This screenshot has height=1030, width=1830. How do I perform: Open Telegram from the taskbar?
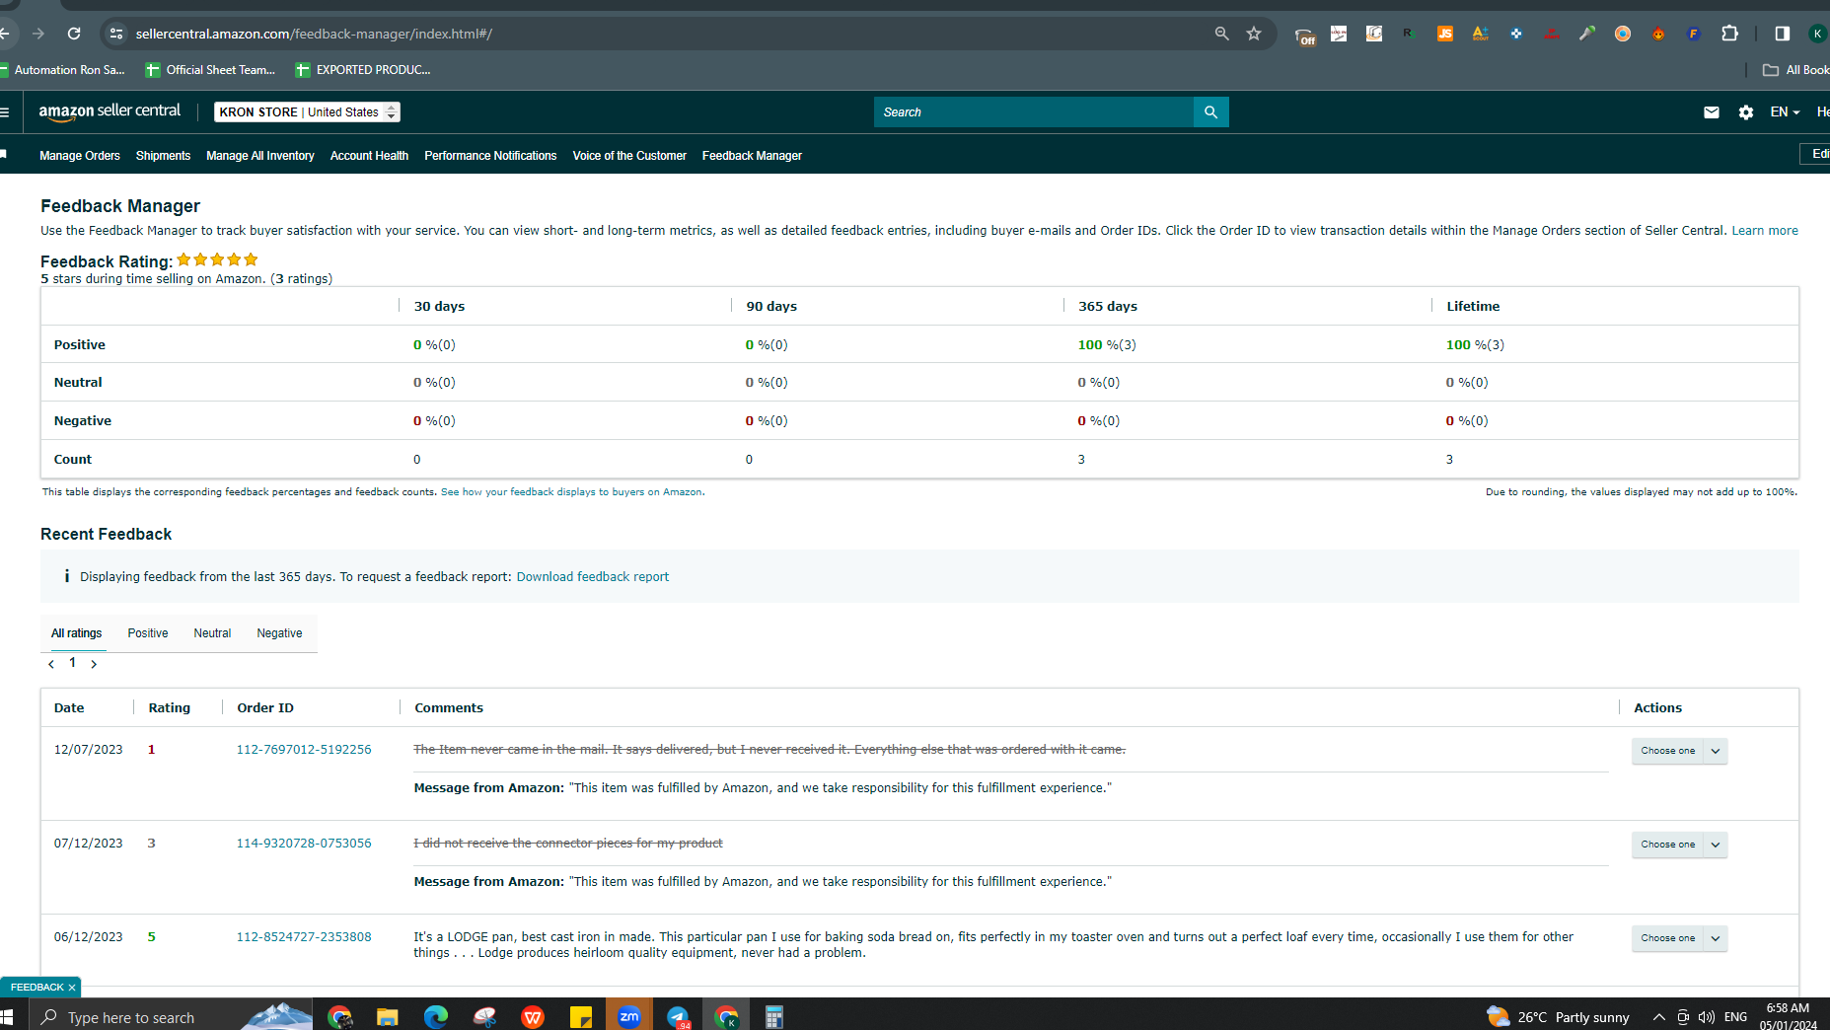(x=678, y=1016)
